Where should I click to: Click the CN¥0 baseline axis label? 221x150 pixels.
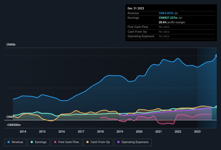(x=10, y=117)
